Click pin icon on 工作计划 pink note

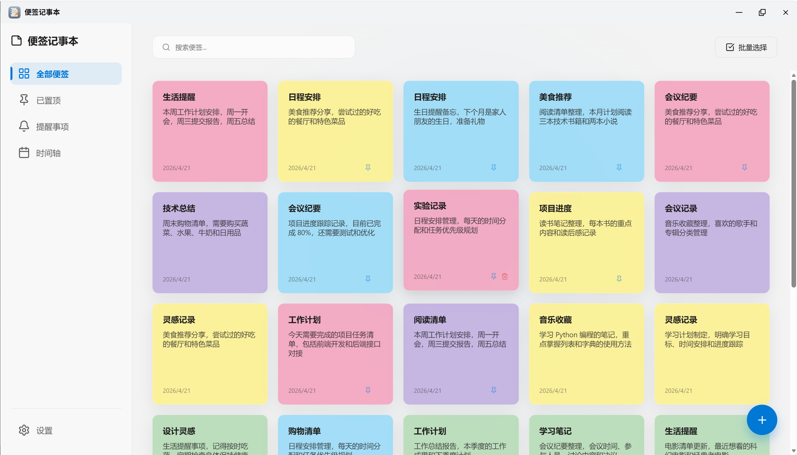point(368,390)
